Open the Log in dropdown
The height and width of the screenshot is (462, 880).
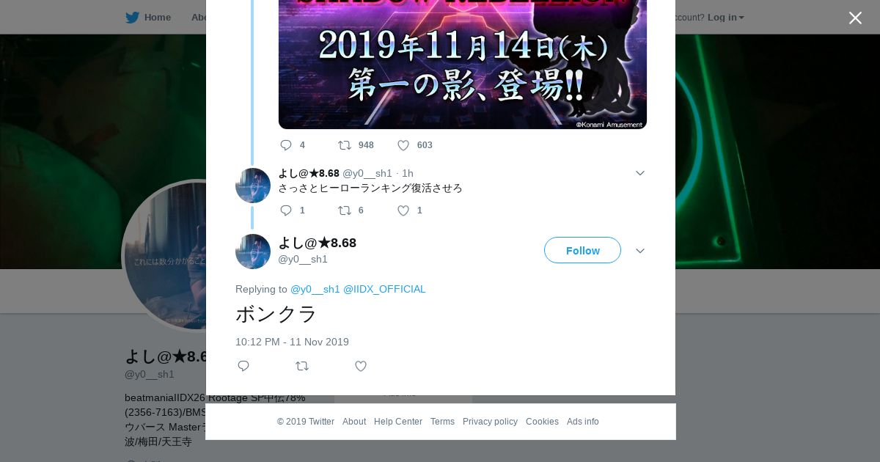point(725,18)
